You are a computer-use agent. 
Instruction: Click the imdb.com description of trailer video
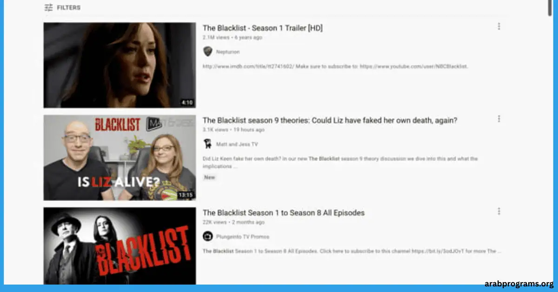tap(335, 66)
